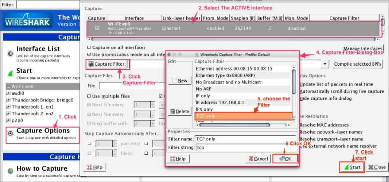Click the Filter string input field
Screen dimensions: 389x182
pyautogui.click(x=246, y=148)
